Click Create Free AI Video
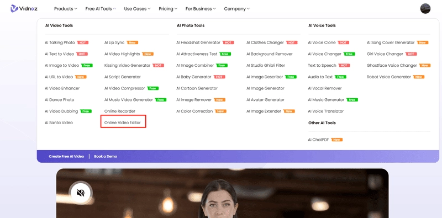Screen dimensions: 442x218 tap(66, 156)
